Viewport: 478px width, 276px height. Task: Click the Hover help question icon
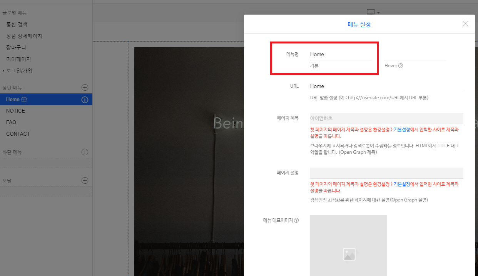point(401,66)
